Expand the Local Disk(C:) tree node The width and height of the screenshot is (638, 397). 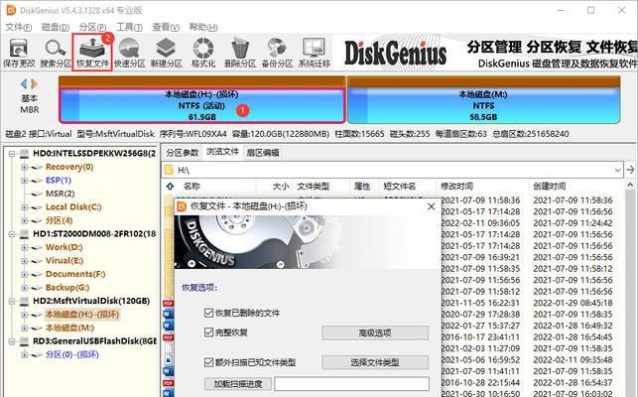pyautogui.click(x=25, y=207)
